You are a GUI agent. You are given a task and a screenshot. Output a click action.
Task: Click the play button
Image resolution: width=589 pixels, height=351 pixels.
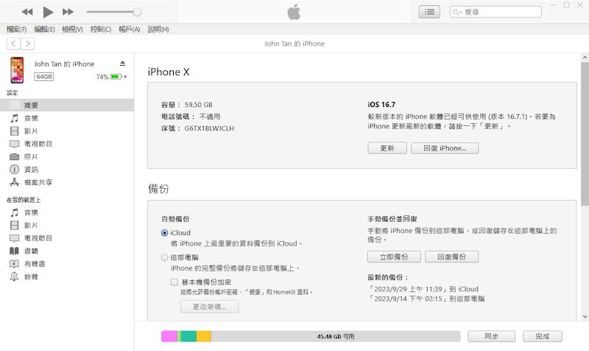(48, 12)
